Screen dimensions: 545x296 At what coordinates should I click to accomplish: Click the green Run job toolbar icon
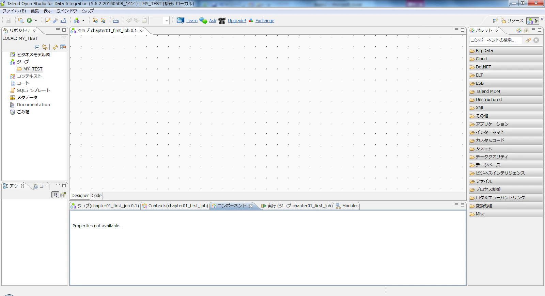coord(29,20)
